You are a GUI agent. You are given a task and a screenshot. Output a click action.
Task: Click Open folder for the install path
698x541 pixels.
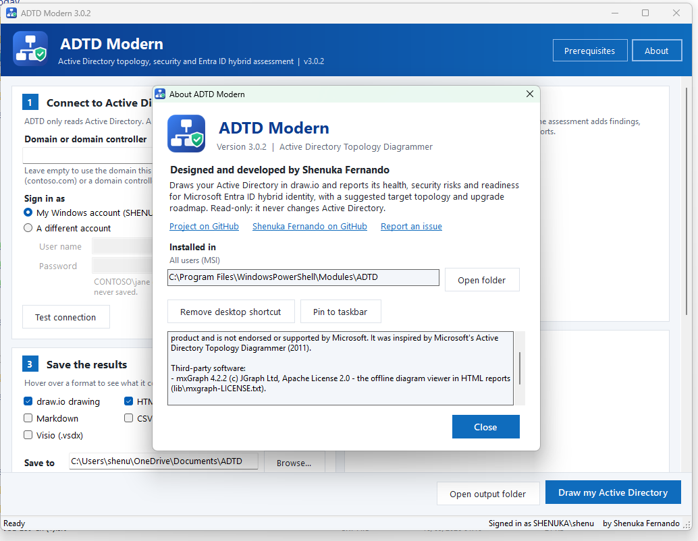pos(482,280)
